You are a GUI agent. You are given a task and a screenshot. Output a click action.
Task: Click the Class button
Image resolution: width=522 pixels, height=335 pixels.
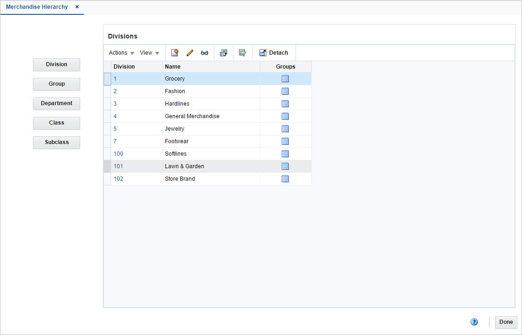(56, 123)
